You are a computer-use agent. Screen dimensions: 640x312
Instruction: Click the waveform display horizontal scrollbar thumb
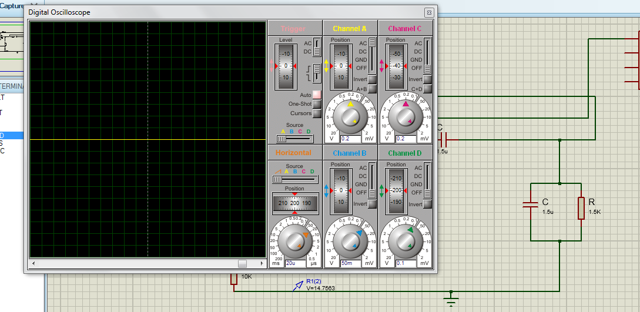pos(242,263)
